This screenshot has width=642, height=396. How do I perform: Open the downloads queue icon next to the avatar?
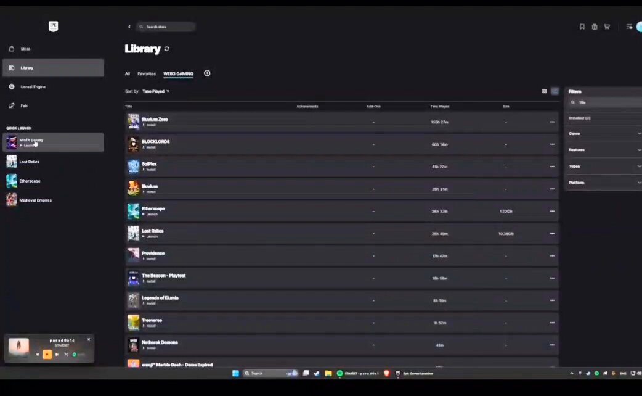point(629,27)
